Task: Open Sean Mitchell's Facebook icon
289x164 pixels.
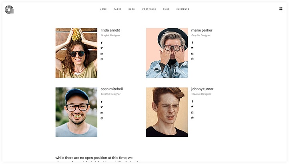Action: tap(102, 102)
